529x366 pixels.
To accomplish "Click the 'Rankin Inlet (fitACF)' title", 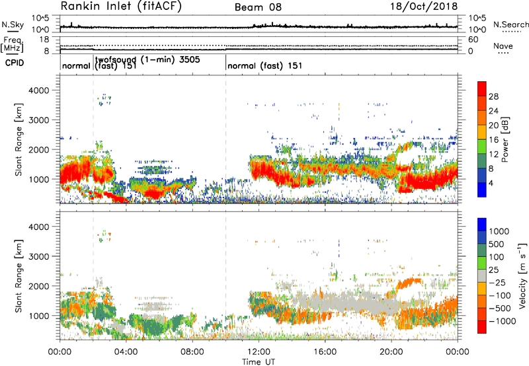I will [x=121, y=7].
